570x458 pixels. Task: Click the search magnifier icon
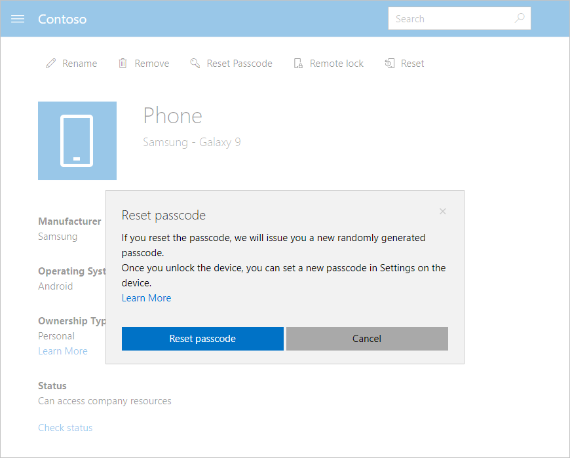519,18
